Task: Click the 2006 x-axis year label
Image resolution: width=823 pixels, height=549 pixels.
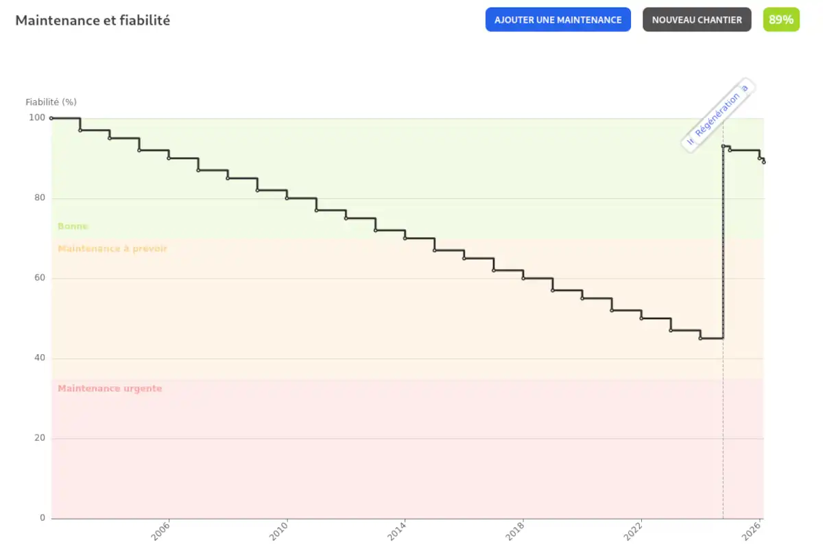Action: [160, 530]
